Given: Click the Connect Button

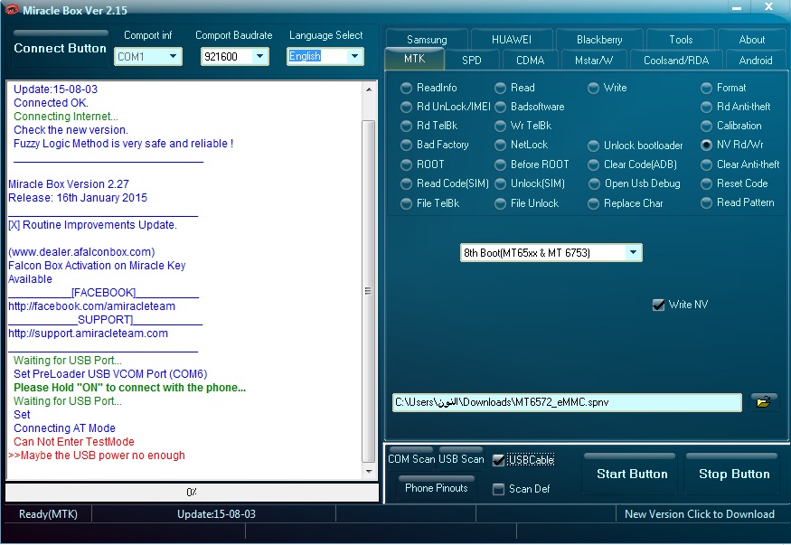Looking at the screenshot, I should (60, 48).
